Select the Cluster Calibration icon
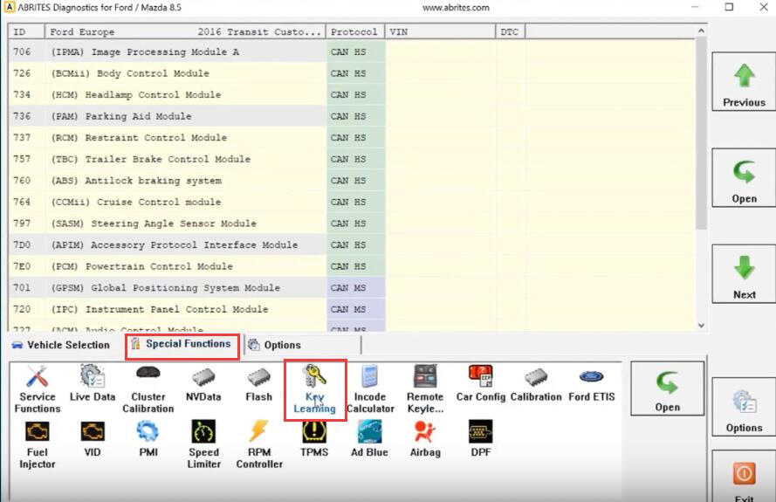This screenshot has width=776, height=502. [148, 389]
